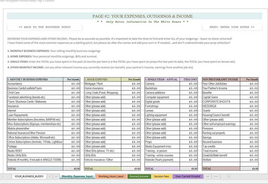Viewport: 268px width, 184px height.
Task: Click Back To The Business Buddy button
Action: (45, 27)
